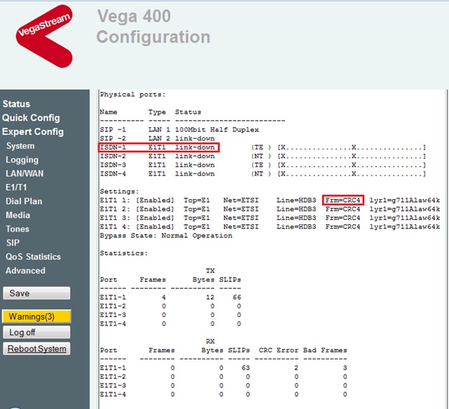Click '[Enabled]' in E1T1 4 row
The height and width of the screenshot is (409, 449).
point(155,227)
